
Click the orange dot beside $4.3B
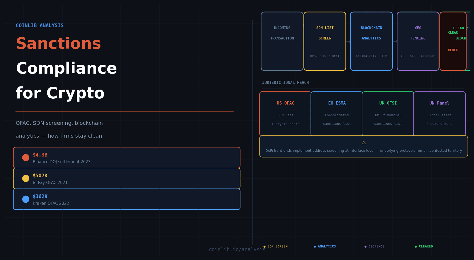coord(26,158)
